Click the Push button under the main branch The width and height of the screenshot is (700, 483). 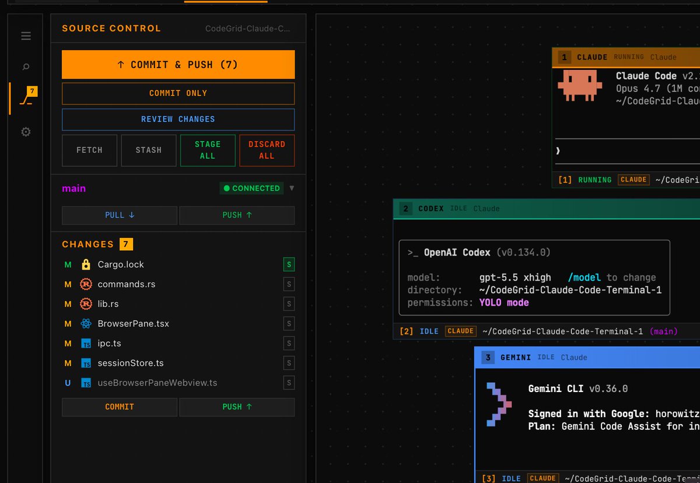pos(237,215)
